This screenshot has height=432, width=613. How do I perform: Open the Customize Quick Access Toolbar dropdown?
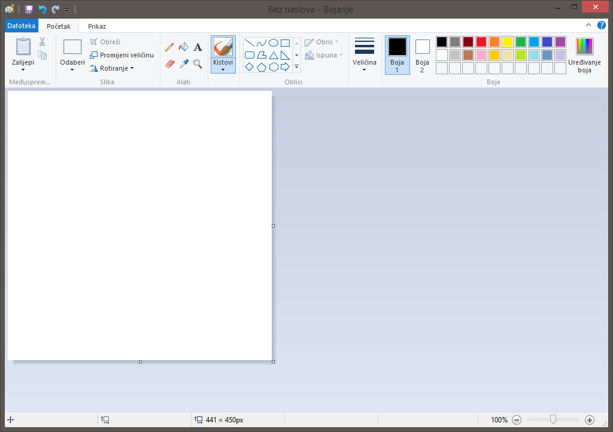67,10
